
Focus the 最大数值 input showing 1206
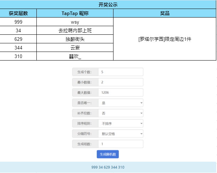pyautogui.click(x=121, y=92)
